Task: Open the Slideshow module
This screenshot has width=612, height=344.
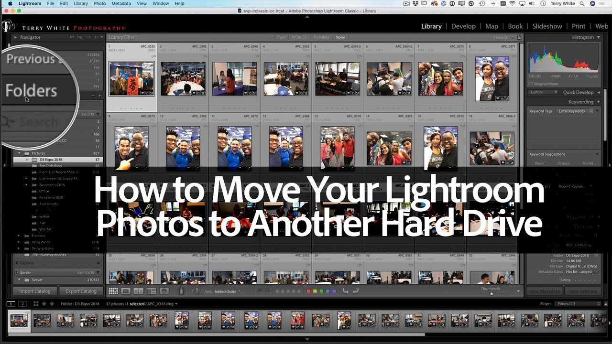Action: coord(547,26)
